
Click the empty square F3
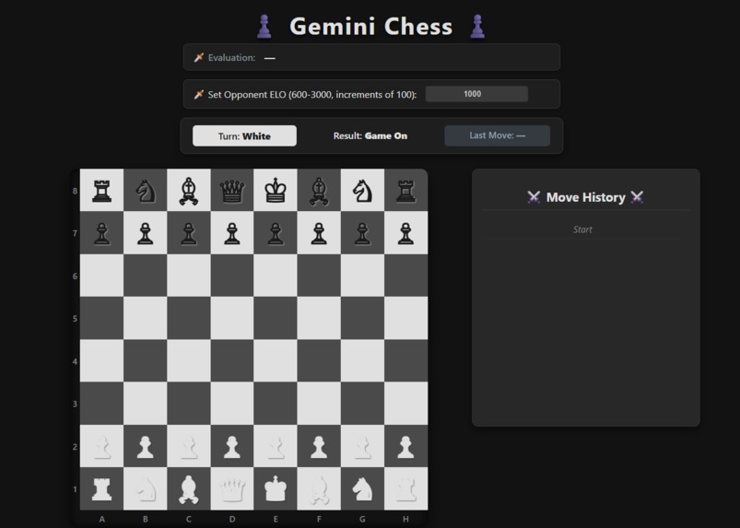(x=319, y=404)
